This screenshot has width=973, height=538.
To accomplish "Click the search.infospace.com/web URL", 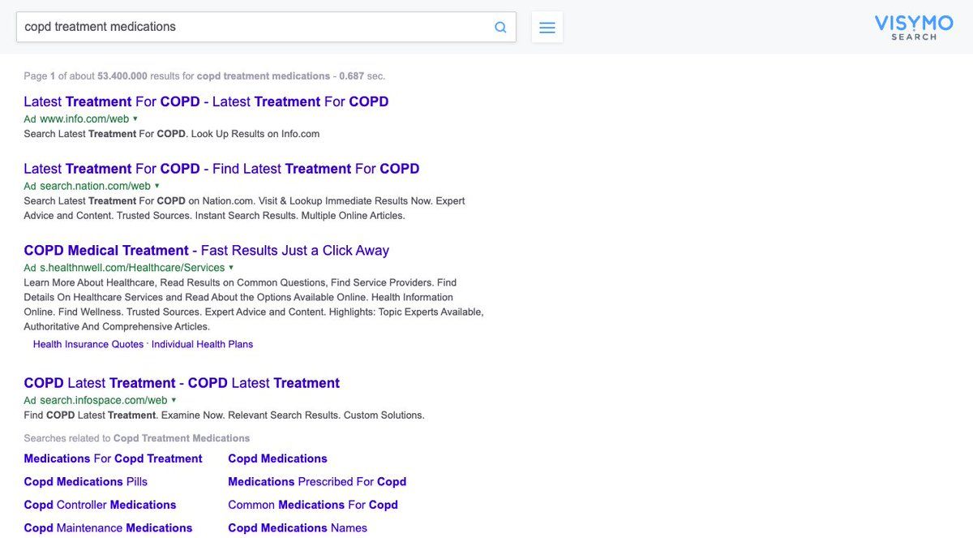I will coord(103,400).
